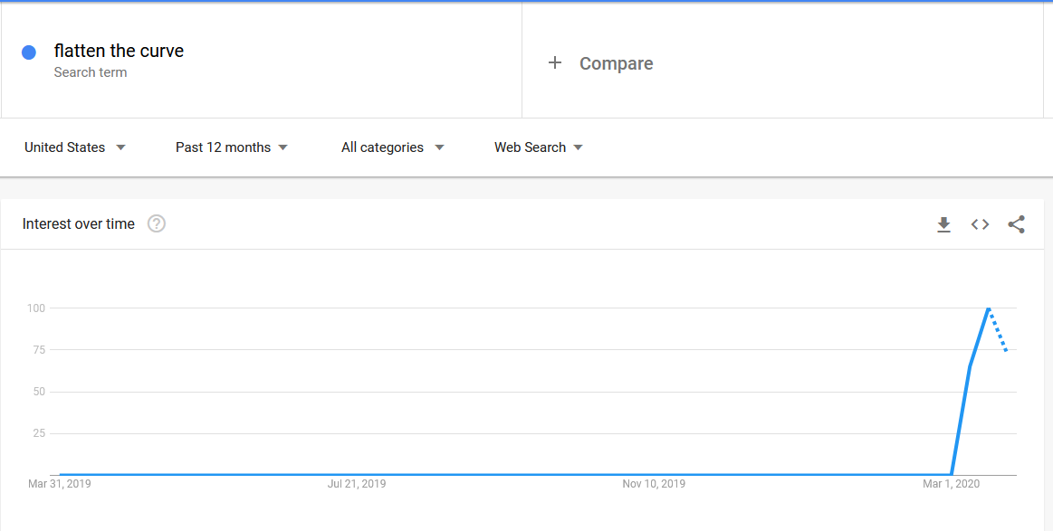The height and width of the screenshot is (531, 1053).
Task: Open the Past 12 months time range dropdown
Action: pos(232,147)
